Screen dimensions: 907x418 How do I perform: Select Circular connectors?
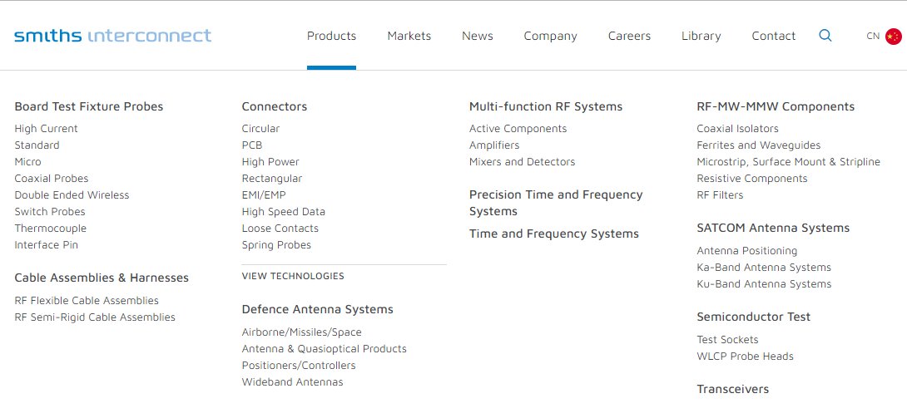coord(260,129)
